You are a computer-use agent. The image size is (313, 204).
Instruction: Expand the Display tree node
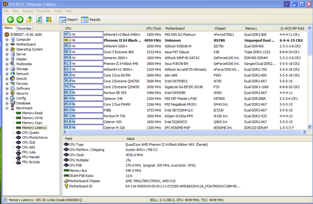tap(7, 59)
